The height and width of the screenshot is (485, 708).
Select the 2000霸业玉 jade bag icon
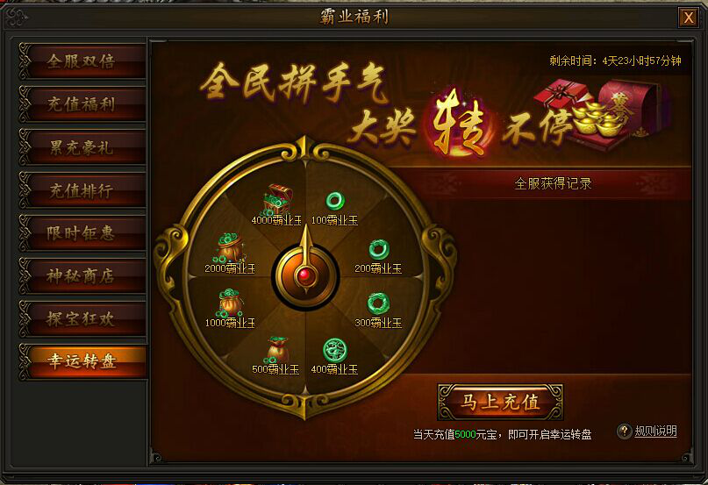[x=230, y=248]
